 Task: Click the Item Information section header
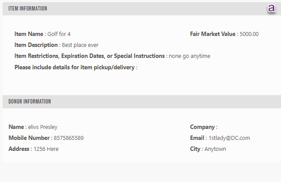click(x=28, y=8)
